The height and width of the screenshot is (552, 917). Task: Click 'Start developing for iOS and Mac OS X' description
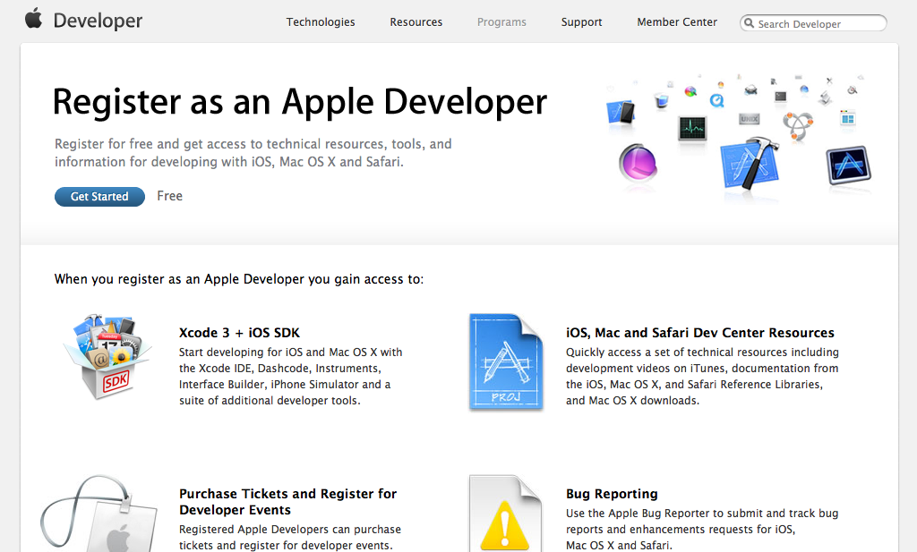(x=291, y=376)
